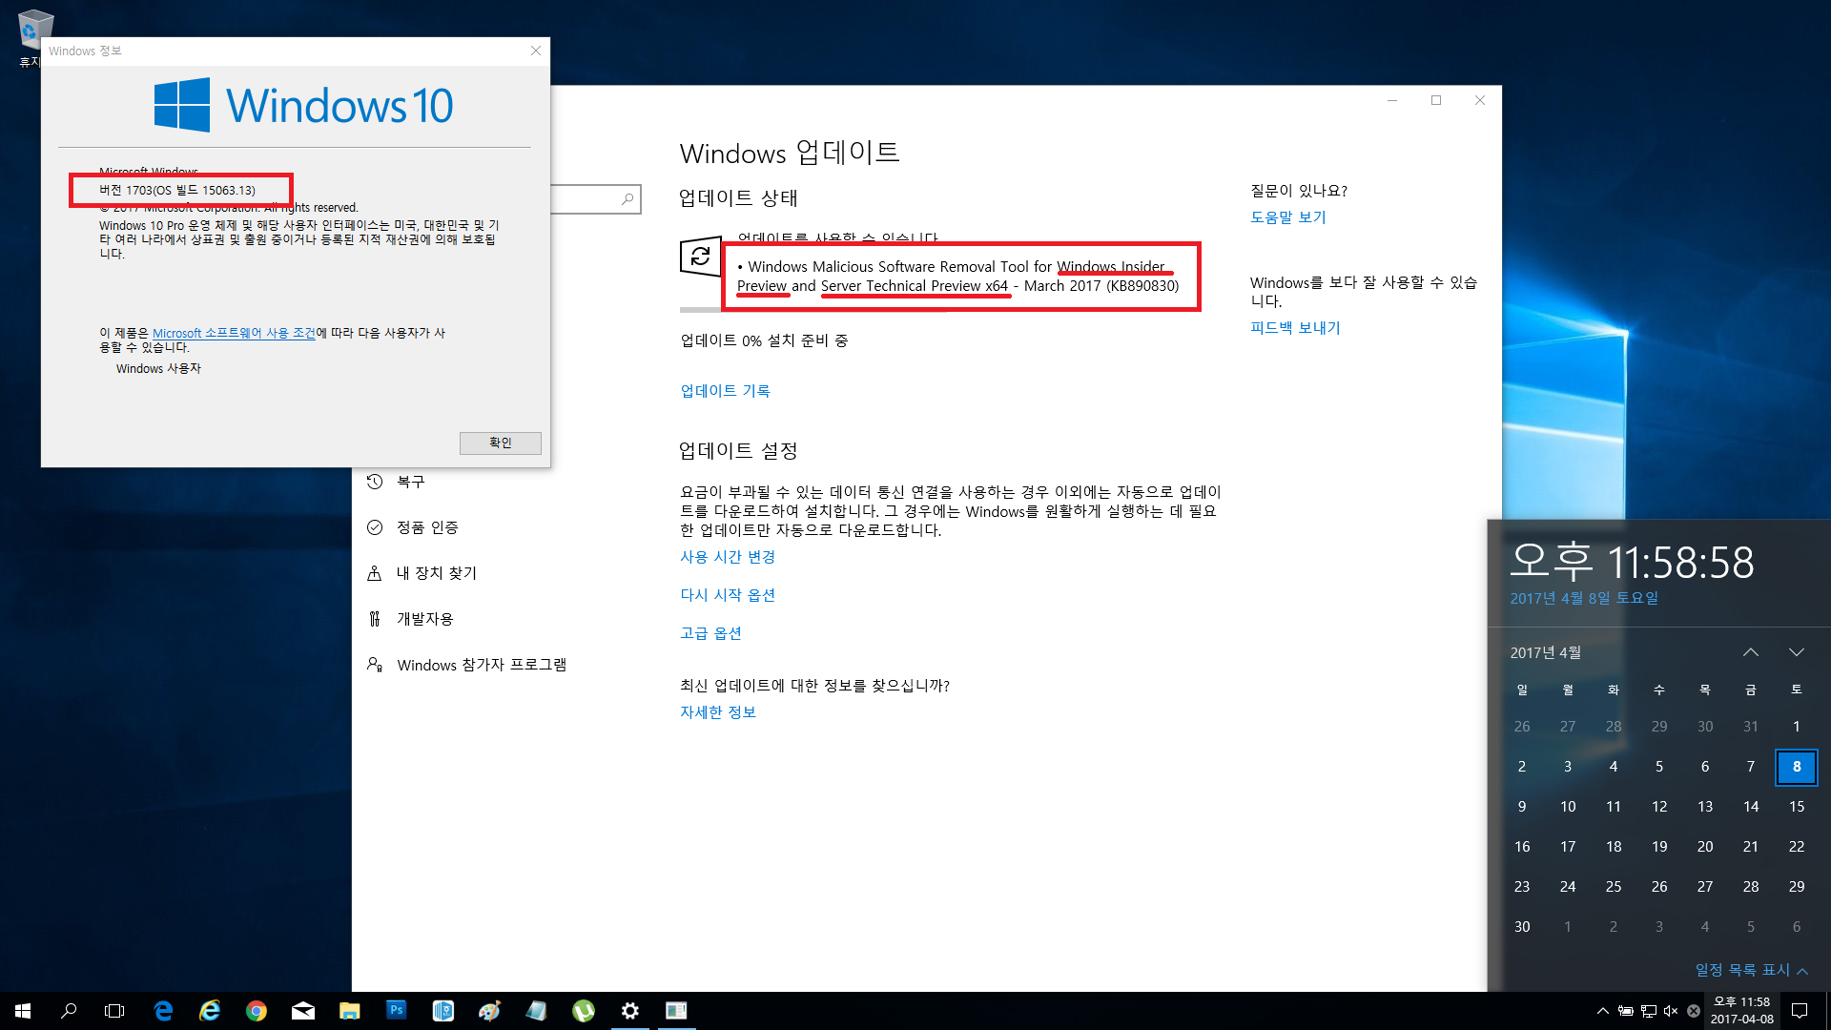Maximize the Settings window
The width and height of the screenshot is (1831, 1030).
[x=1436, y=100]
